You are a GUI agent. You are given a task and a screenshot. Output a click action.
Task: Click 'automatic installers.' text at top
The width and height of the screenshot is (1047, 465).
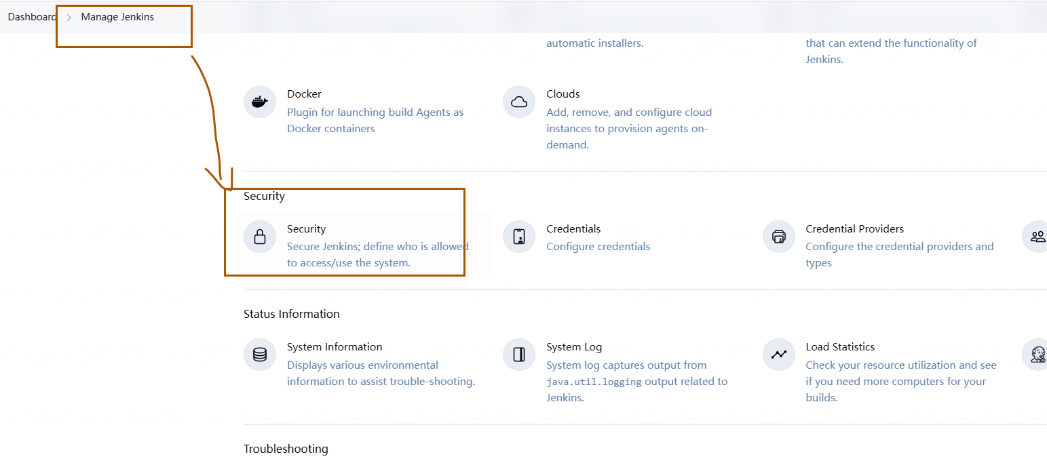pyautogui.click(x=594, y=43)
